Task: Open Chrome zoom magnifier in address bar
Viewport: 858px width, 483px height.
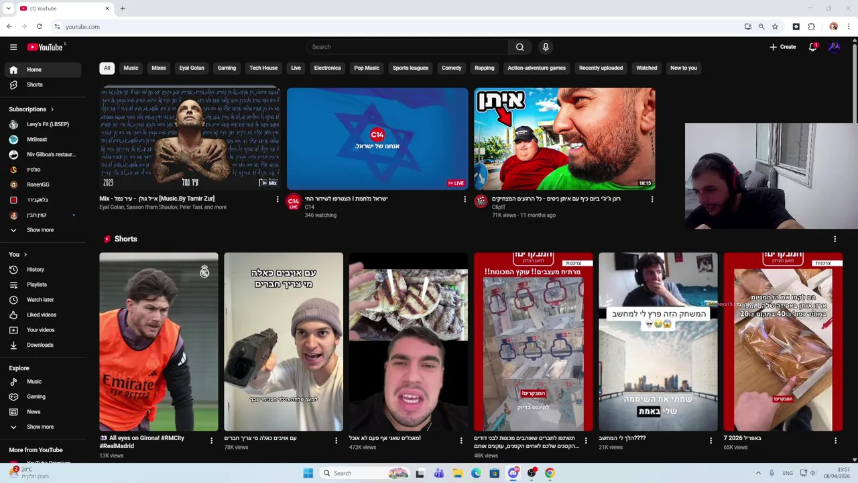Action: coord(761,27)
